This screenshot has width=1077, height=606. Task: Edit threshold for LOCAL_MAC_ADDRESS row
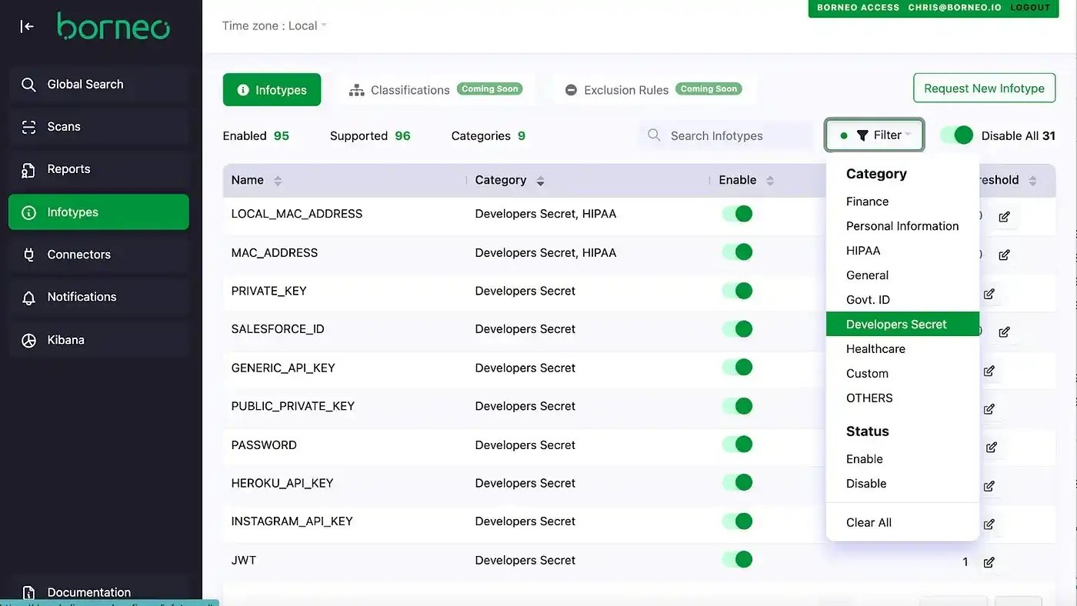pyautogui.click(x=1004, y=217)
